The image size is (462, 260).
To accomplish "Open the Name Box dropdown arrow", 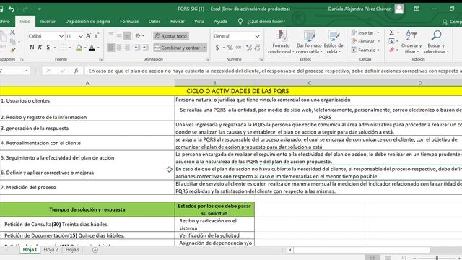I will click(27, 71).
